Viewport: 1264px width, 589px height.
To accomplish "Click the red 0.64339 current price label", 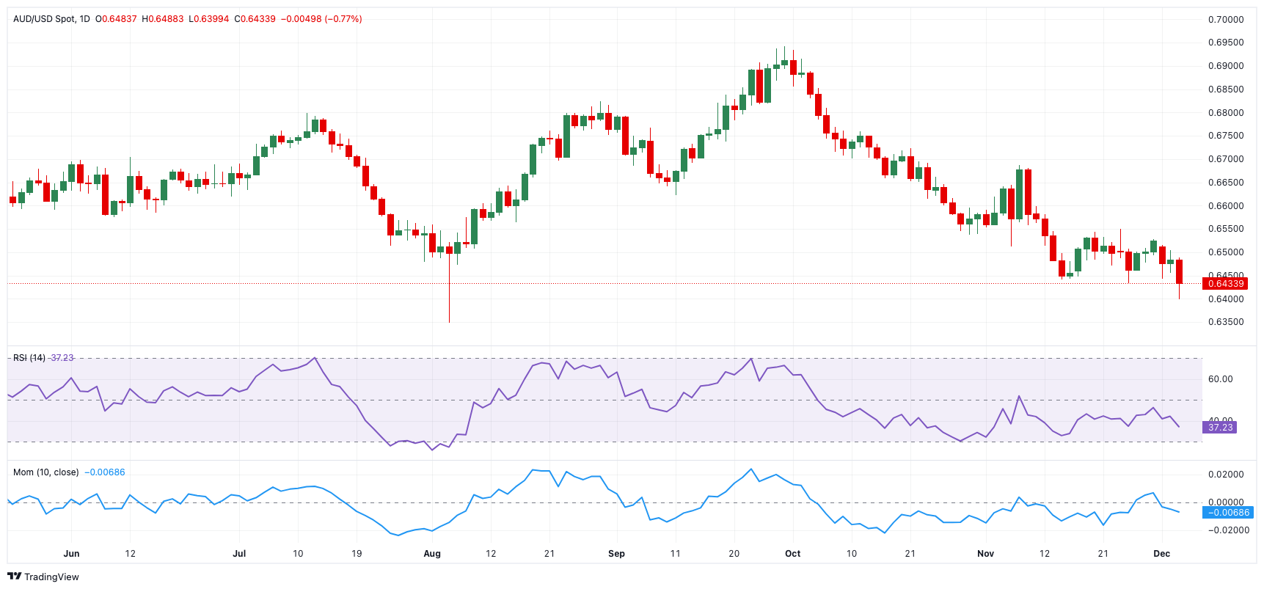I will point(1225,284).
